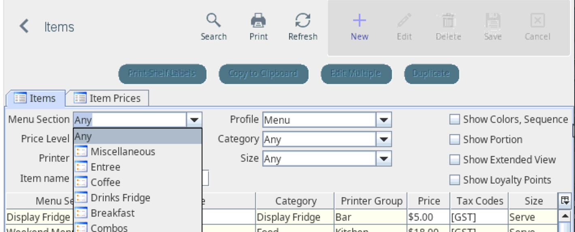
Task: Click the Edit pencil icon
Action: click(404, 21)
